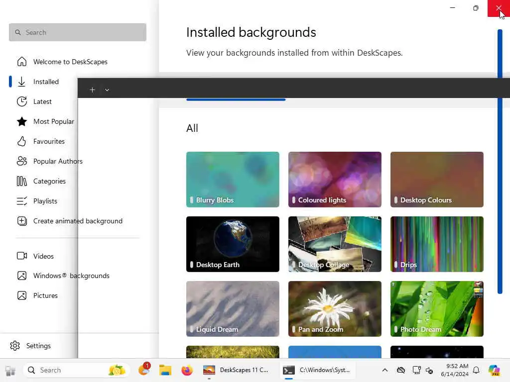
Task: Open the Playlists list icon
Action: (22, 201)
